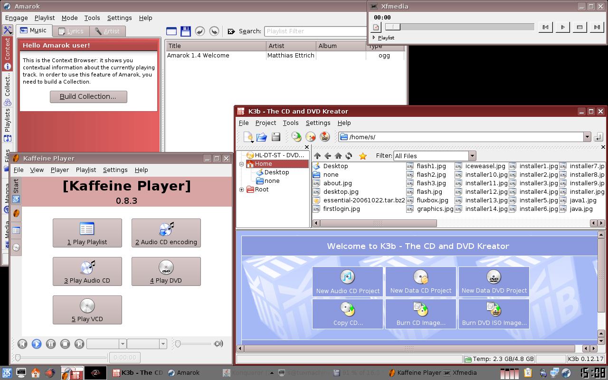This screenshot has height=380, width=608.
Task: Open the playlist tab icon in Kaffeine sidebar
Action: (x=16, y=230)
